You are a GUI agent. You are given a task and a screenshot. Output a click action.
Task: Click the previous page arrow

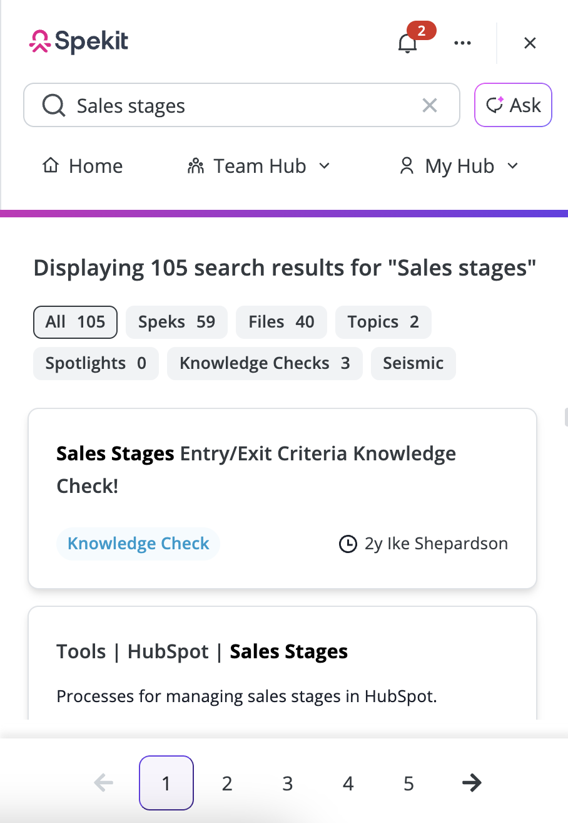pyautogui.click(x=104, y=783)
